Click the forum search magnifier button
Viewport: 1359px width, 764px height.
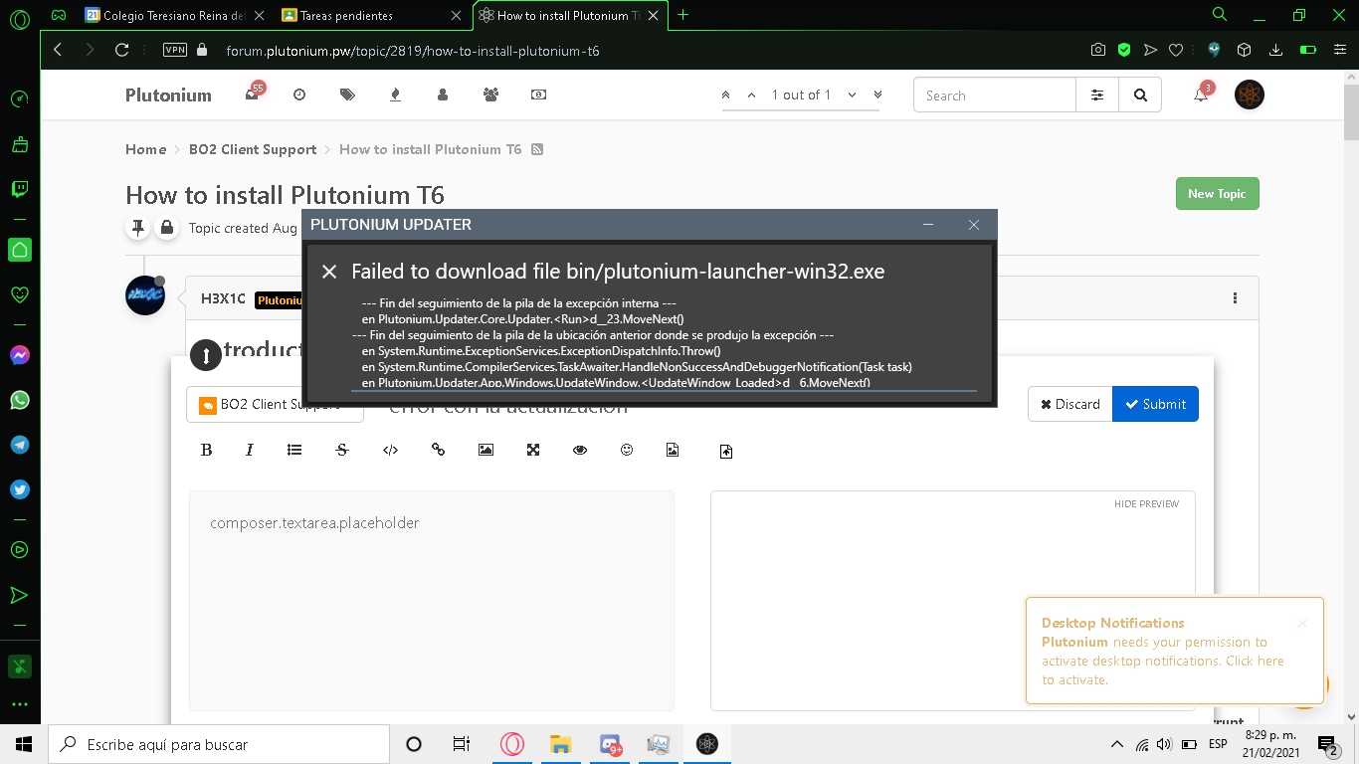[x=1140, y=95]
